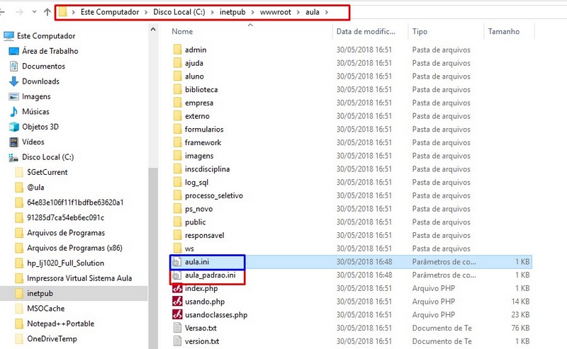Select the inscdisciplina folder name
Viewport: 567px width, 349px height.
tap(207, 169)
